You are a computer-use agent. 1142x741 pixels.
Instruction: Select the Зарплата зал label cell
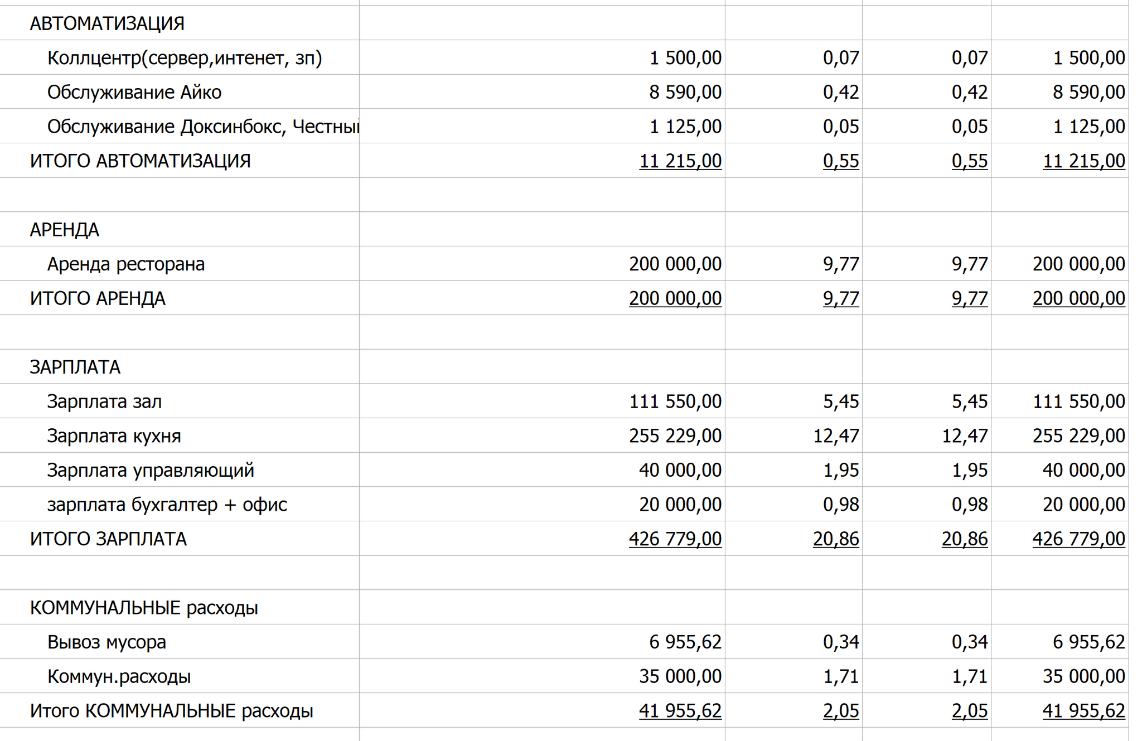(x=104, y=401)
